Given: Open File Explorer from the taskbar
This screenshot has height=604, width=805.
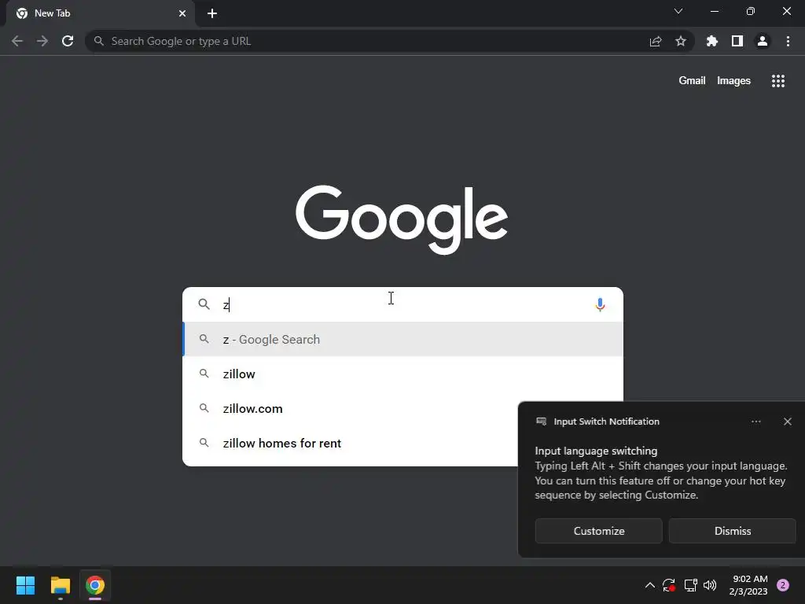Looking at the screenshot, I should tap(60, 585).
